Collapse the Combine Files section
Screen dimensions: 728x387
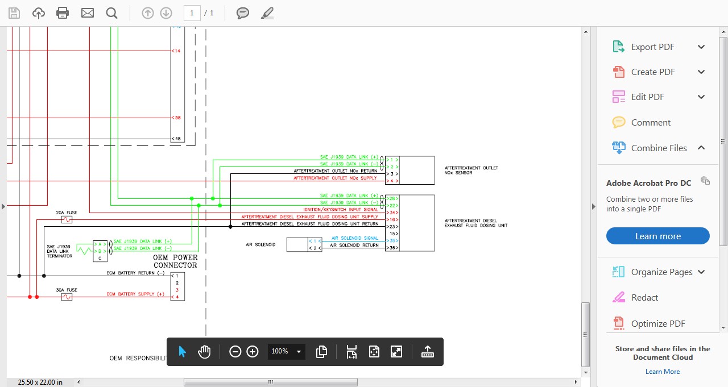click(x=701, y=148)
